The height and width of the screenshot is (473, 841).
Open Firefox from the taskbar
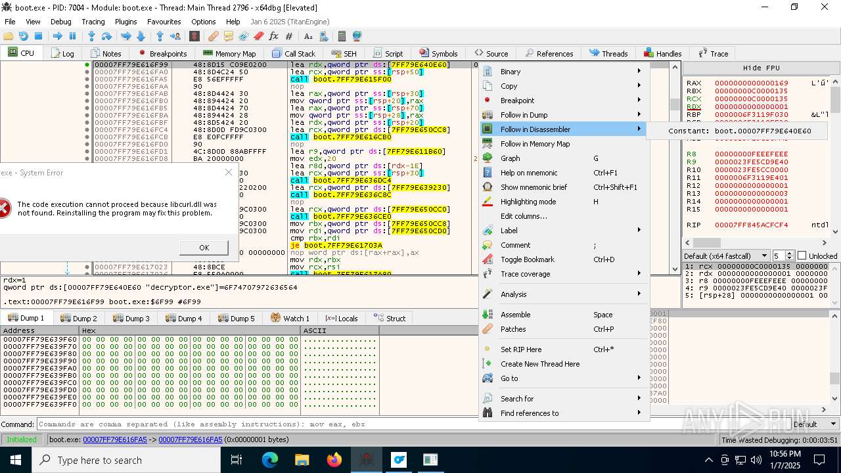pyautogui.click(x=334, y=460)
